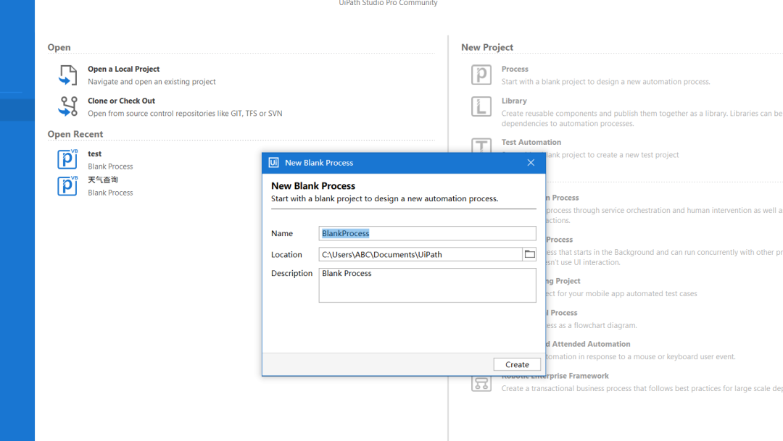Screen dimensions: 783x441
Task: Click the 'New Blank Process' dialog title bar text
Action: (319, 163)
